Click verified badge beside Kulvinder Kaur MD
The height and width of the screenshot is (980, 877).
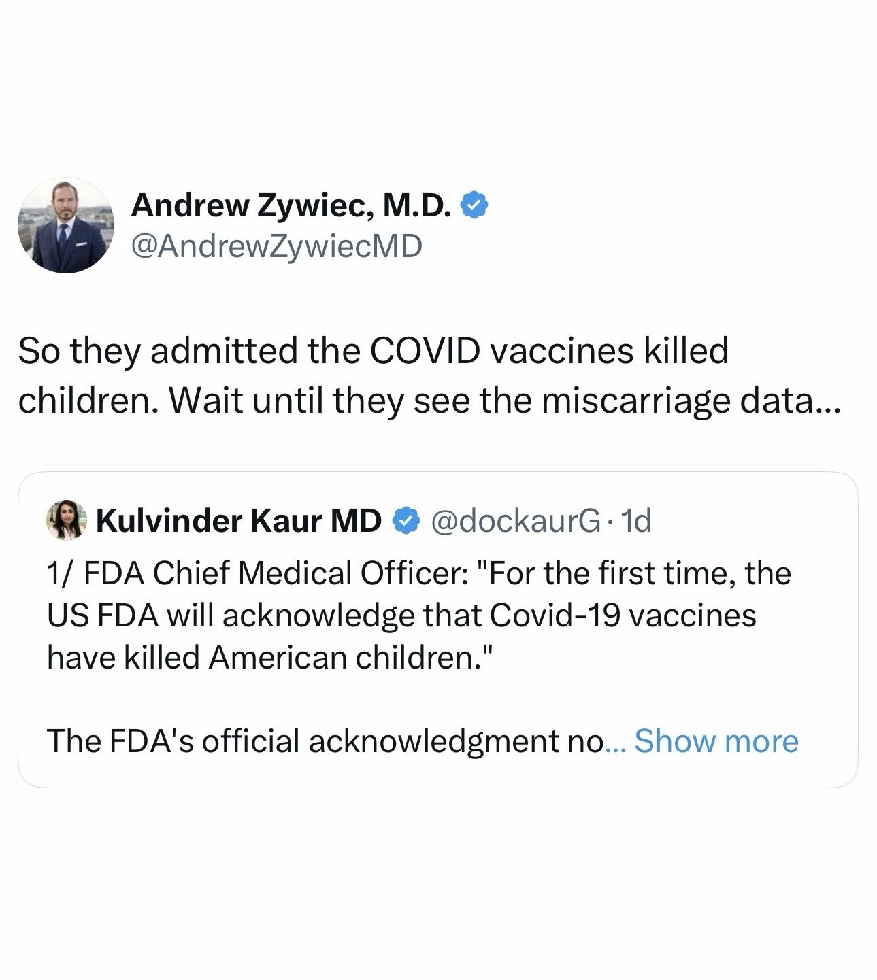click(x=406, y=521)
